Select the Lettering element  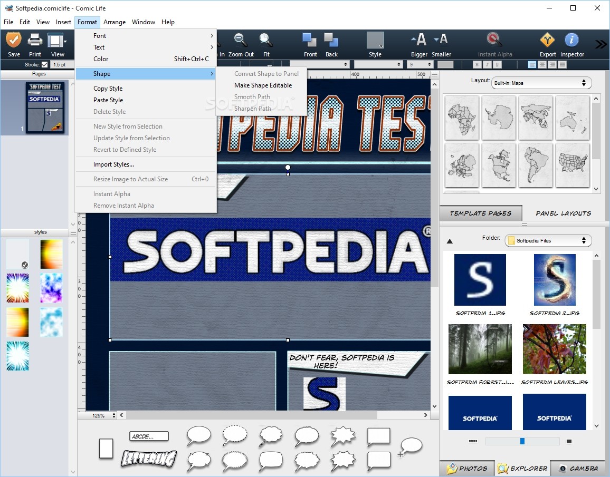pos(149,459)
